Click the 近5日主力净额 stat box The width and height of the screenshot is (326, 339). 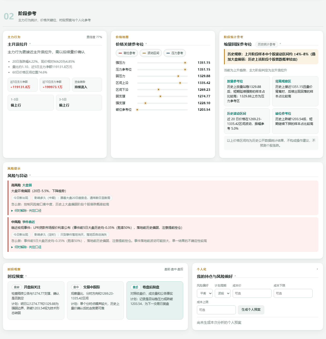tap(23, 84)
